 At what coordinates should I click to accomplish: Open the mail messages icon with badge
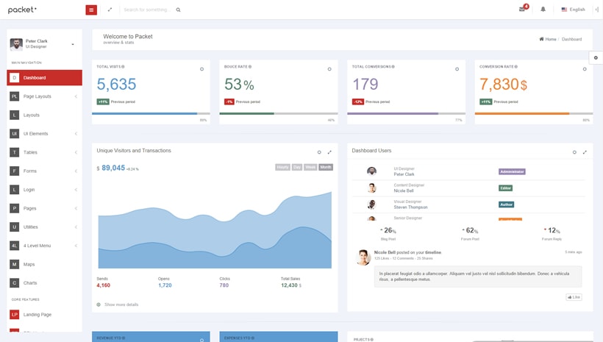pyautogui.click(x=522, y=10)
